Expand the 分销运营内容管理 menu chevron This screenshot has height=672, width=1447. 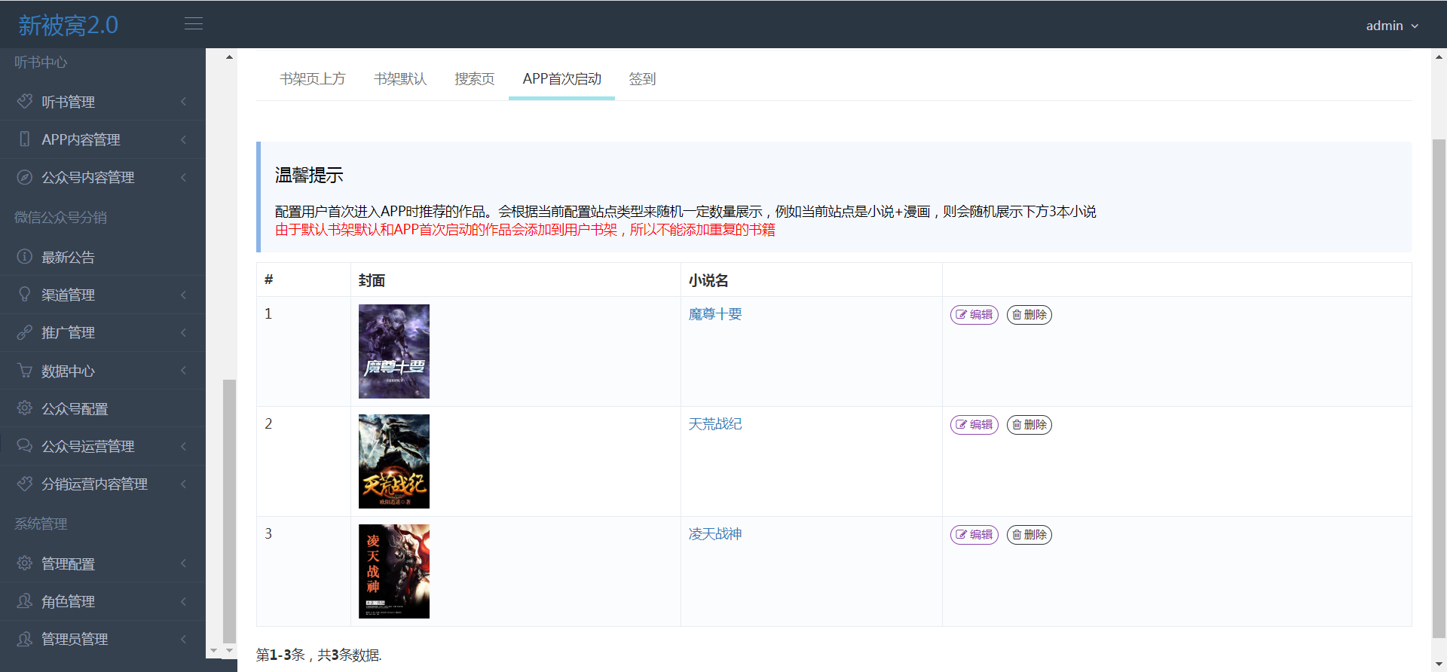pyautogui.click(x=183, y=484)
